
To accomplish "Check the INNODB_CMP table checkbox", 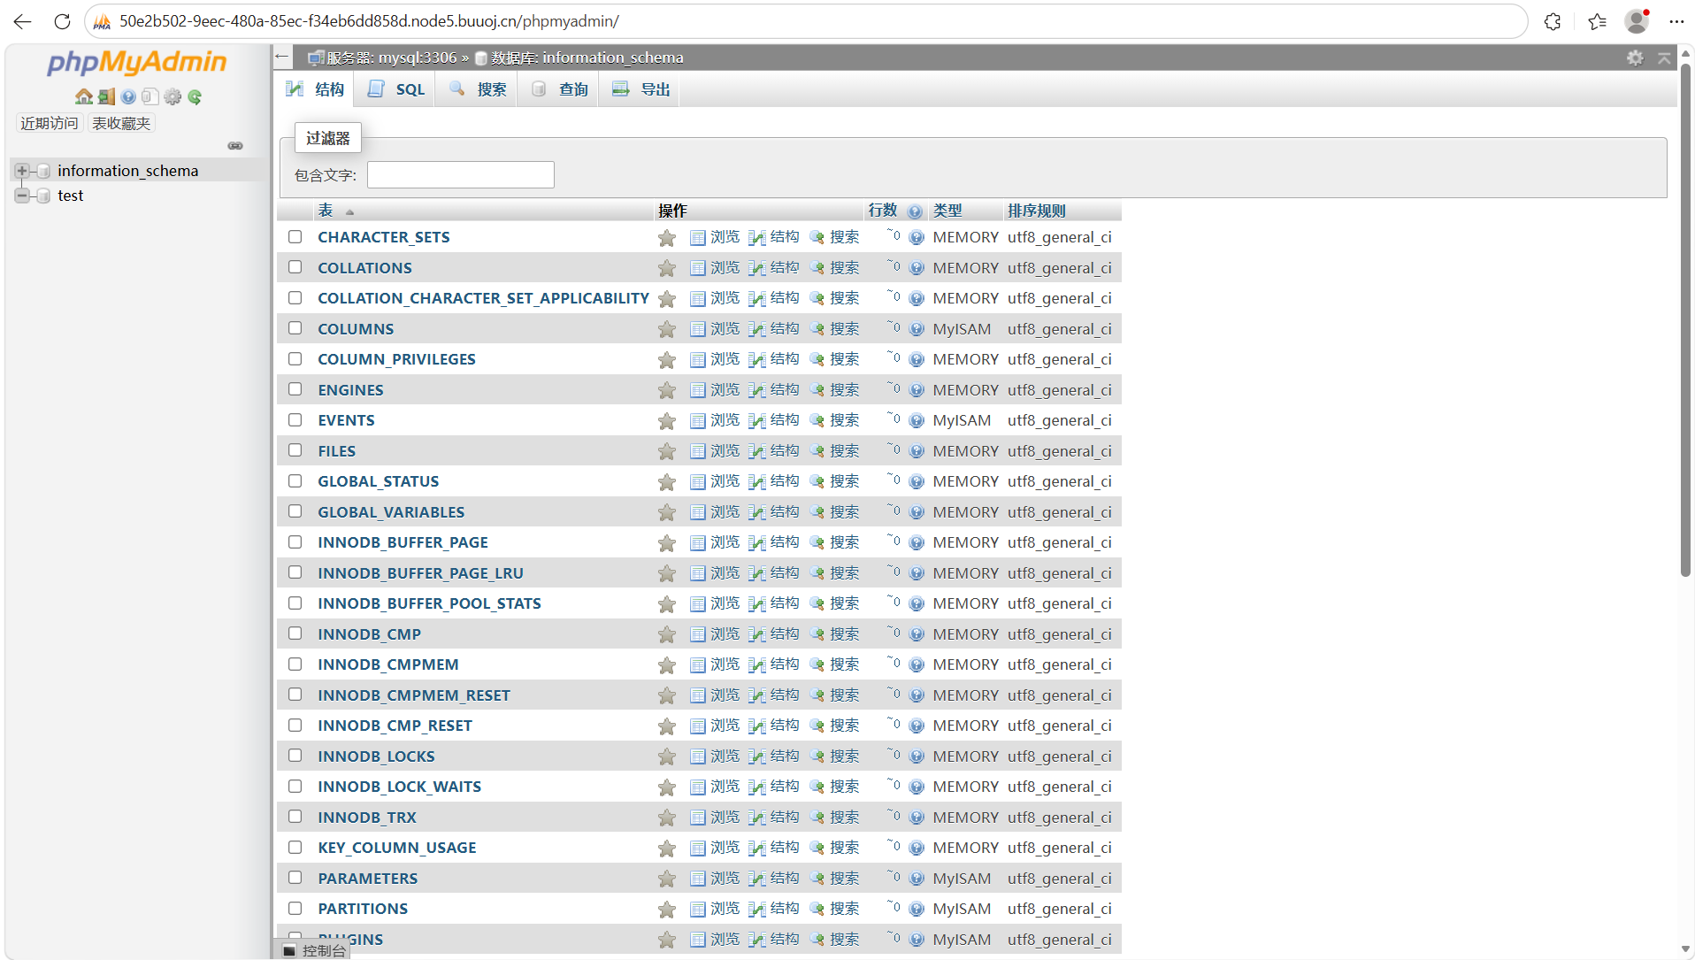I will 295,634.
